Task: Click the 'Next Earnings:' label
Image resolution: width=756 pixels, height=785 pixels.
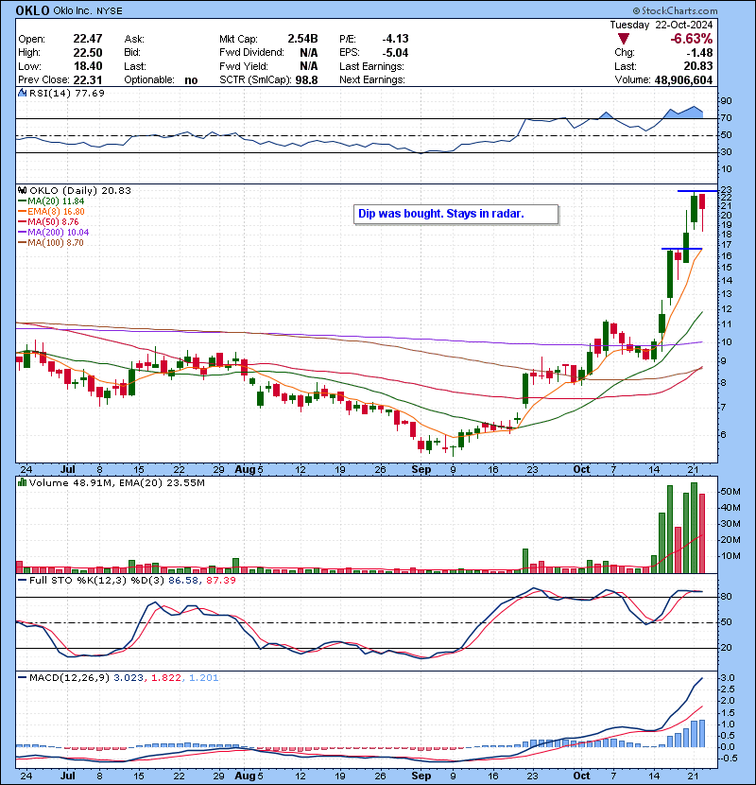Action: coord(372,79)
